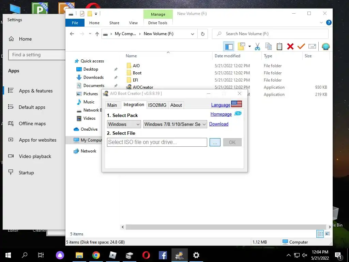Expand the address bar history dropdown
Image resolution: width=349 pixels, height=262 pixels.
(x=193, y=34)
